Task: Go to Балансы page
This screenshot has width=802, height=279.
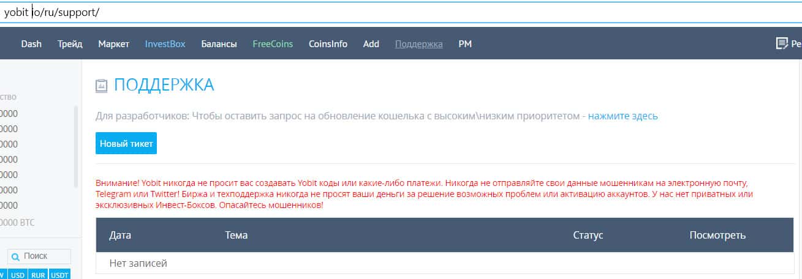Action: pos(219,44)
